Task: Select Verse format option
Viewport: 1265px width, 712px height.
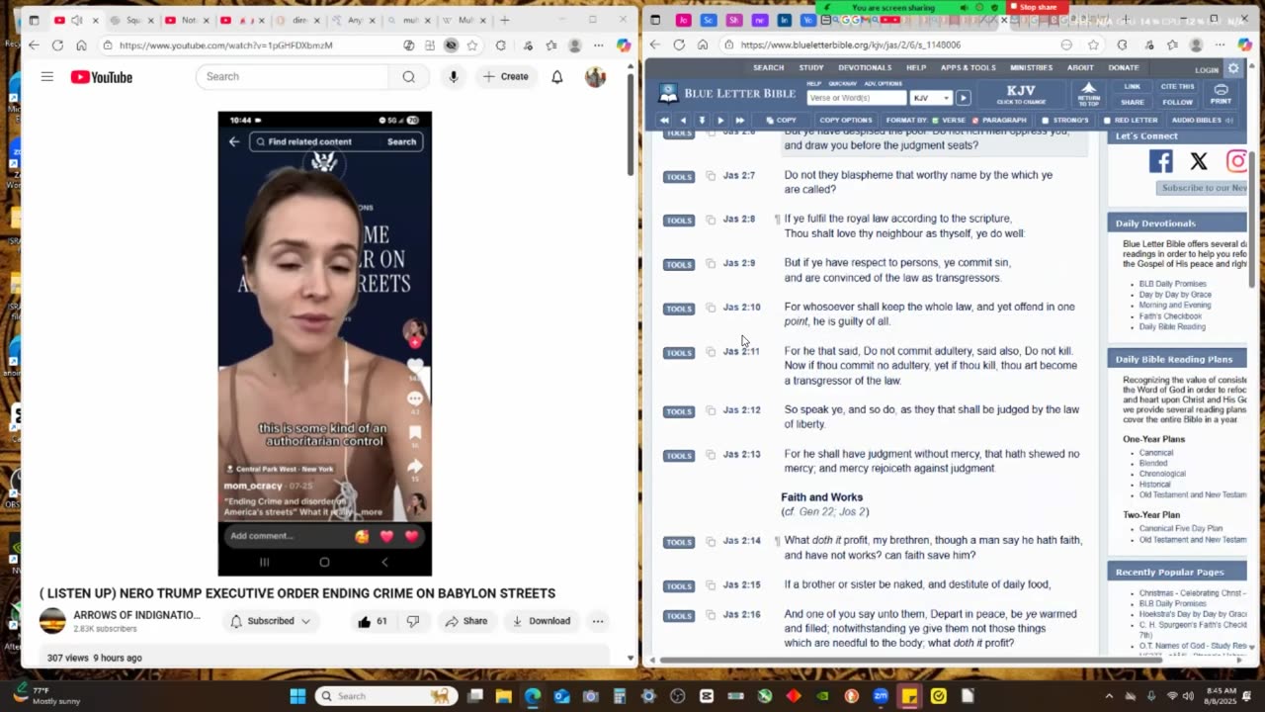Action: click(x=949, y=120)
